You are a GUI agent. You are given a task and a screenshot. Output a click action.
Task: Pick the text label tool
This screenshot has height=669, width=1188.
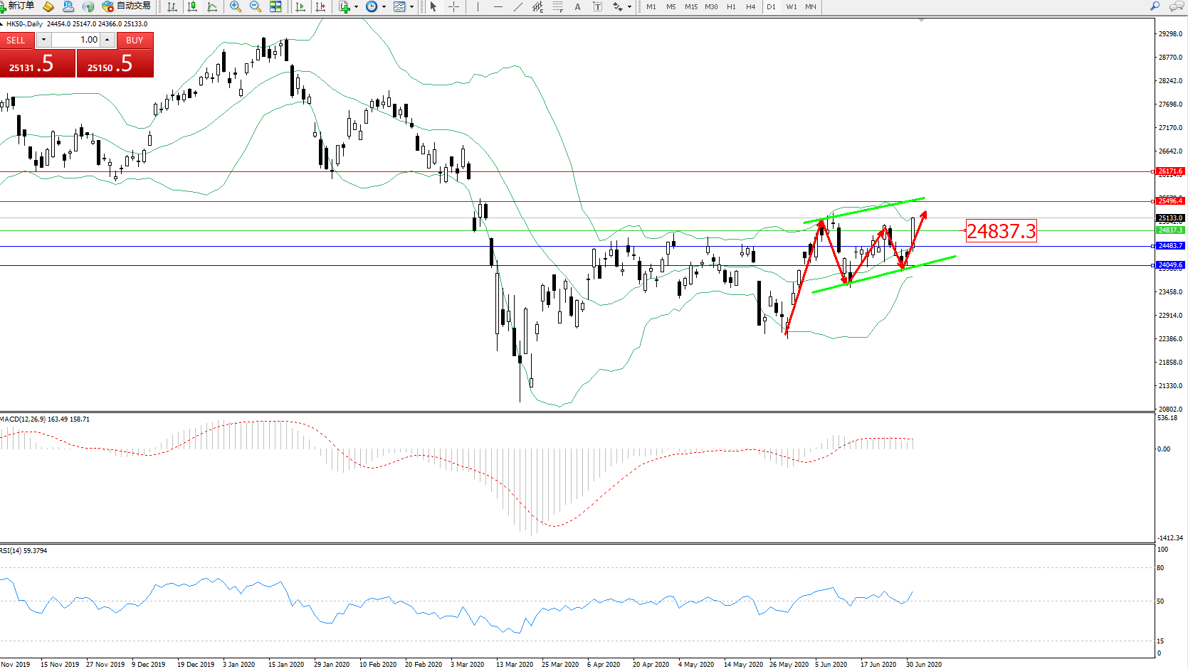(577, 6)
